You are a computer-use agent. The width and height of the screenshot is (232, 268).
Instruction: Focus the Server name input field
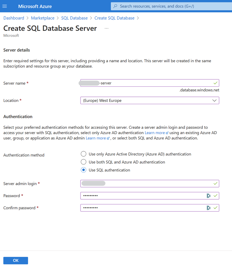[x=150, y=83]
